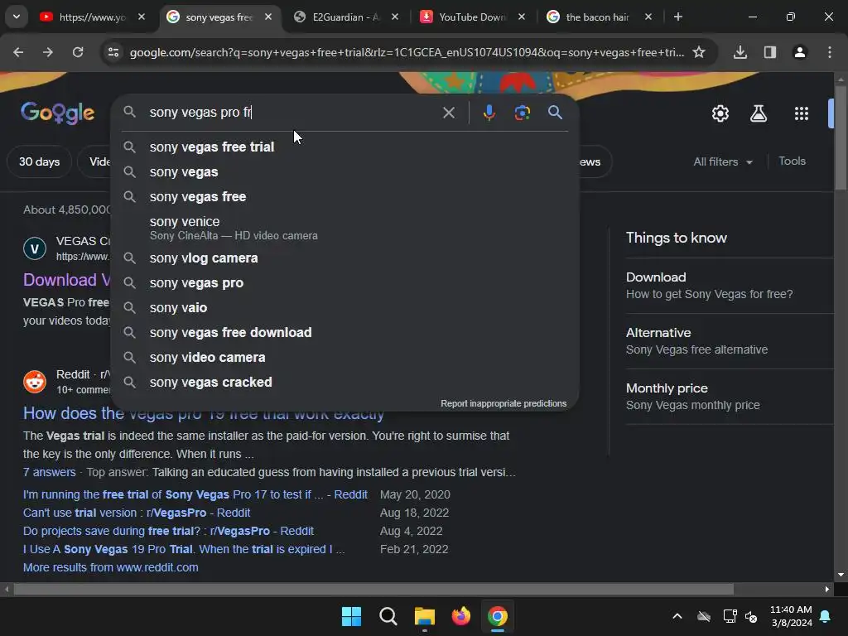Open Google quick settings gear
The width and height of the screenshot is (848, 636).
point(720,113)
